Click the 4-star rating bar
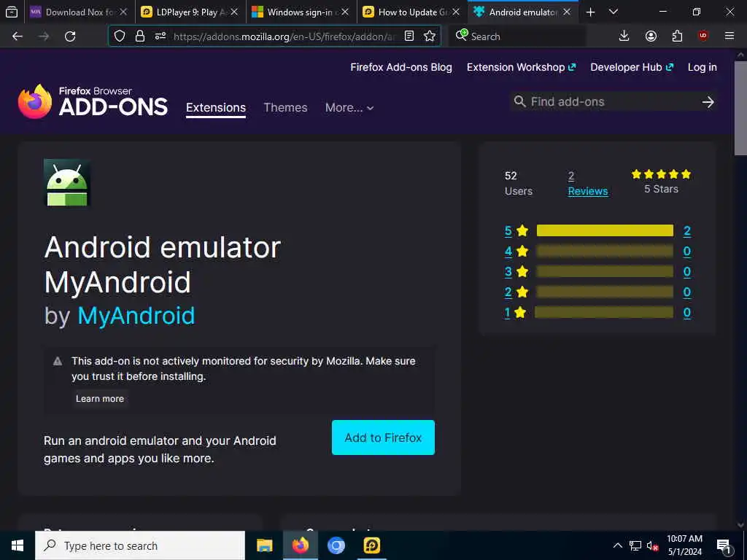Screen dimensions: 747x560 click(x=605, y=251)
